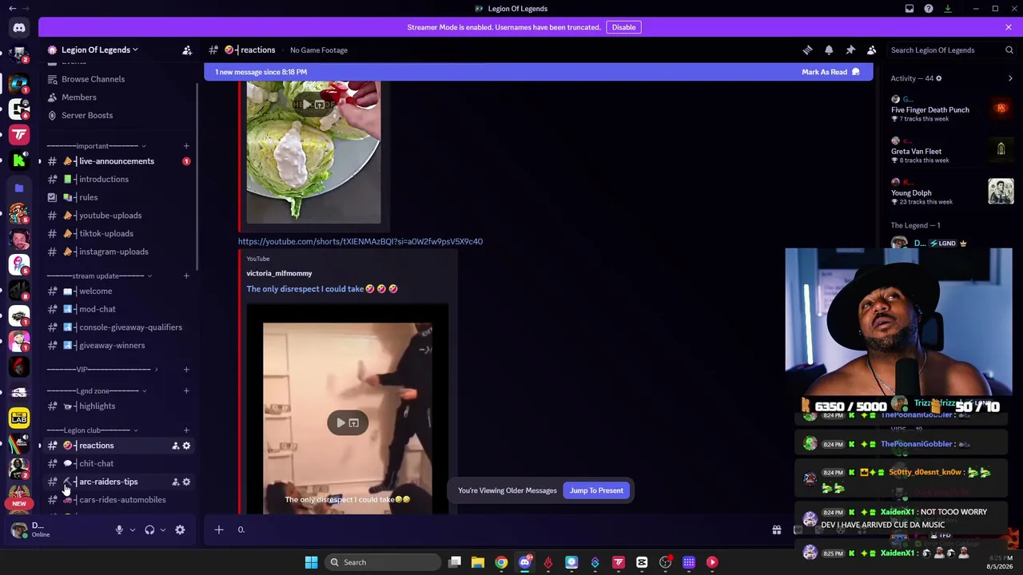The image size is (1023, 575).
Task: Disable Streamer Mode button
Action: click(x=623, y=27)
